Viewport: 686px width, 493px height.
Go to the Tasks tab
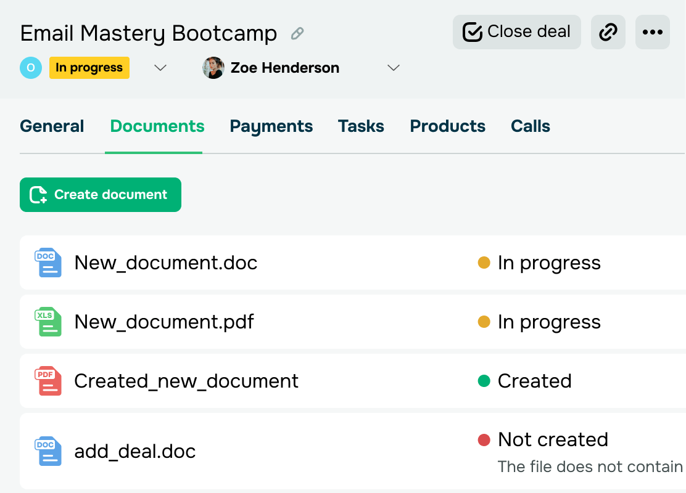pos(361,126)
